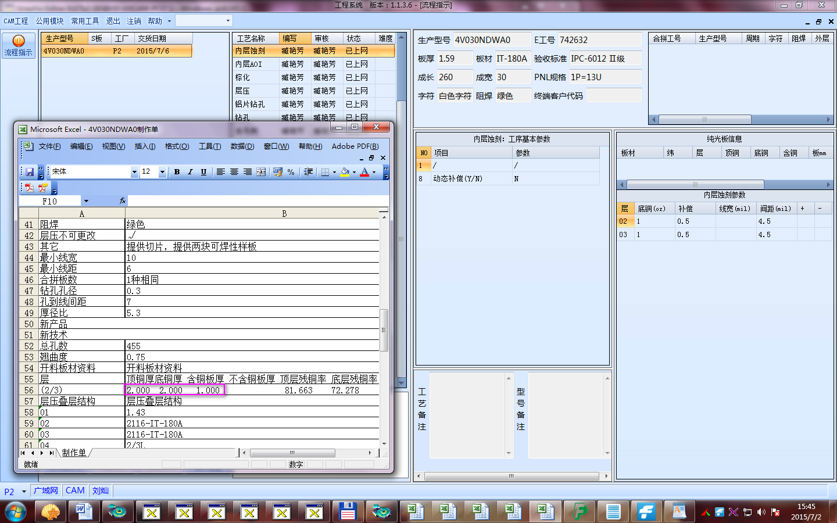The image size is (837, 523).
Task: Click the 终端客户代码 input field
Action: tap(614, 95)
